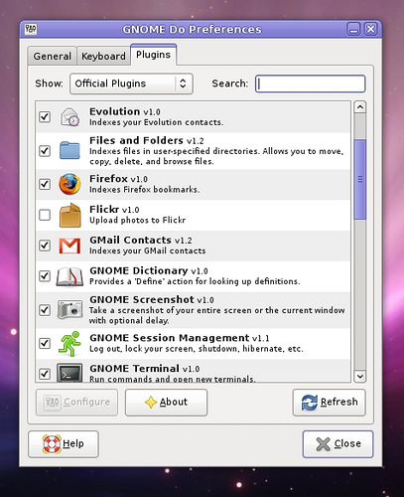
Task: Open Help for GNOME Do
Action: [x=64, y=444]
